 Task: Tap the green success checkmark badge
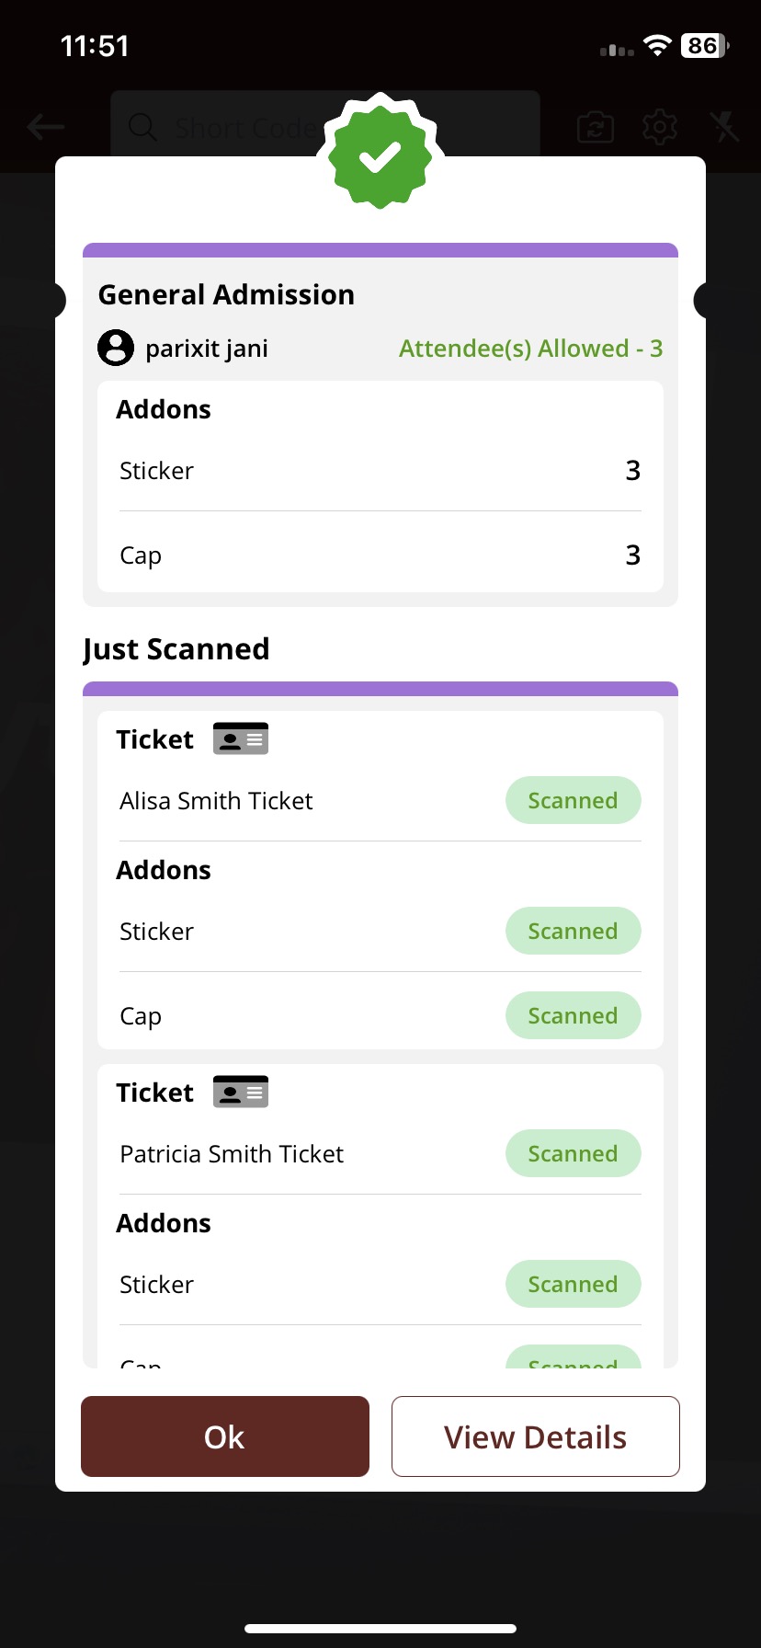click(380, 154)
